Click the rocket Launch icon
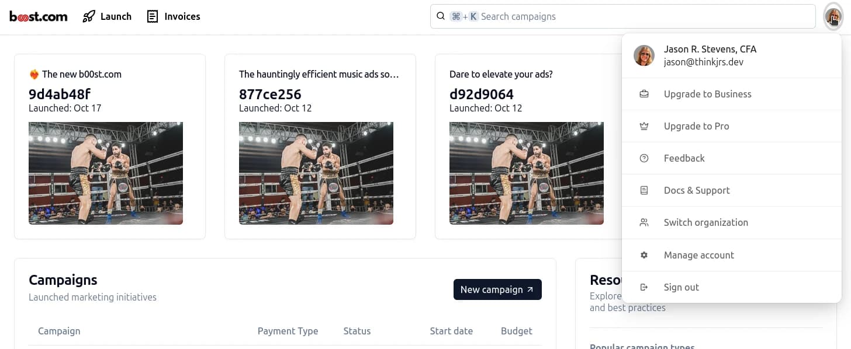This screenshot has width=851, height=349. pyautogui.click(x=89, y=16)
